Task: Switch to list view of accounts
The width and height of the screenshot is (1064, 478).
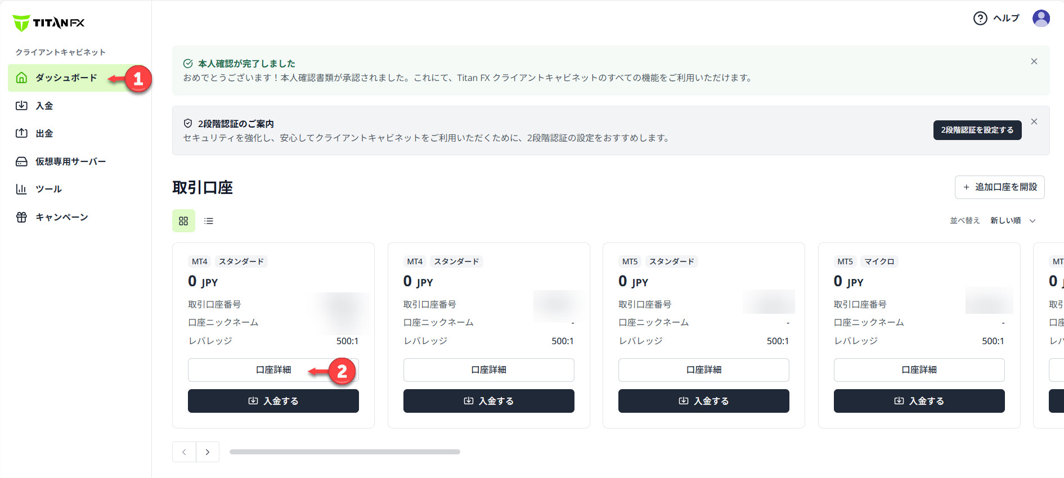Action: click(209, 221)
